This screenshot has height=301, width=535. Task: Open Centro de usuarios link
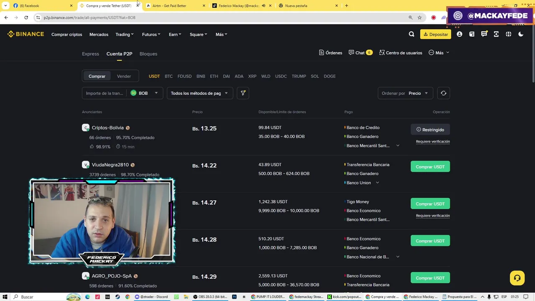pyautogui.click(x=400, y=53)
